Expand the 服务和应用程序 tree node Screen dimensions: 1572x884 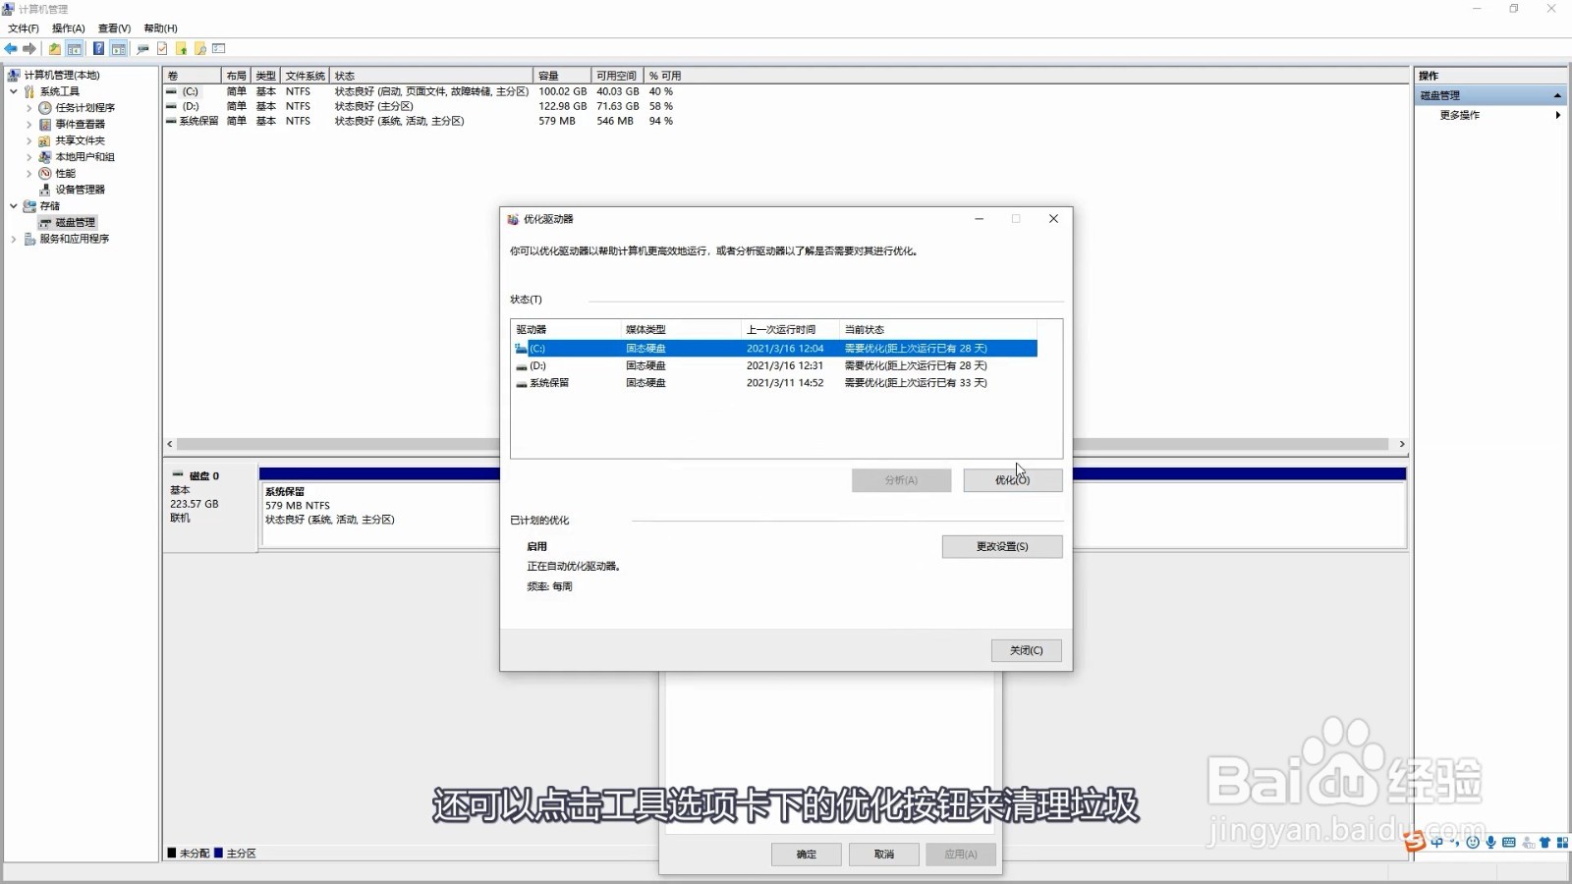[x=14, y=239]
